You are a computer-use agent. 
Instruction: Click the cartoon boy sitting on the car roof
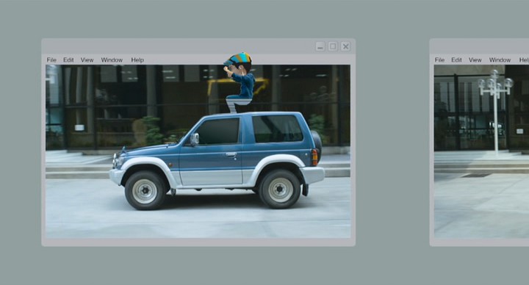click(x=240, y=82)
